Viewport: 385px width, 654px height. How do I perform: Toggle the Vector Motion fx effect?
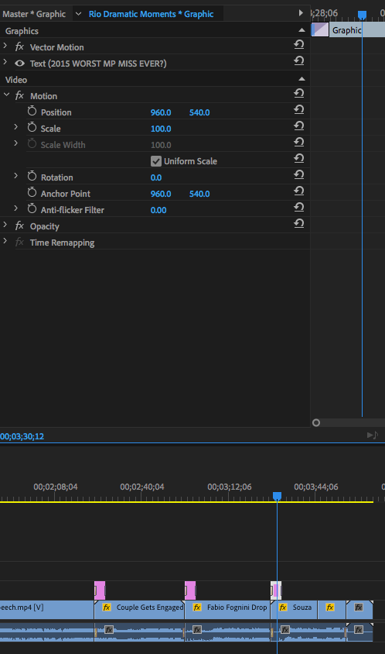pyautogui.click(x=19, y=46)
